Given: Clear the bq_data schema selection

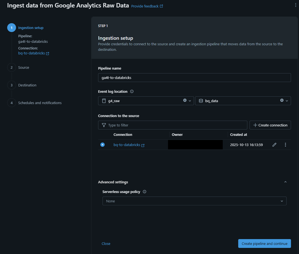Looking at the screenshot, I should pos(282,100).
